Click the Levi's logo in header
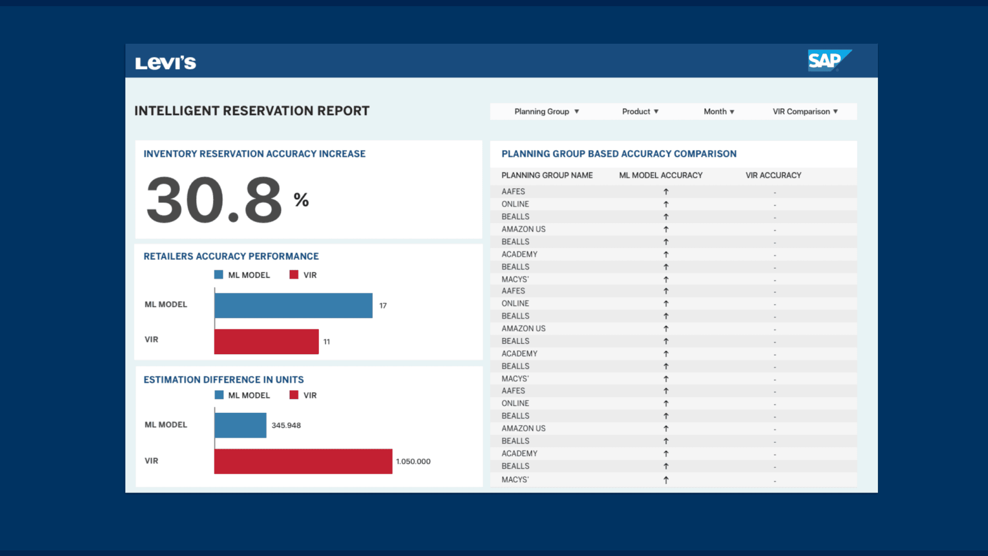Image resolution: width=988 pixels, height=556 pixels. coord(165,63)
